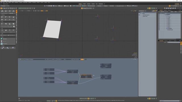Open the Render menu

tap(38, 2)
